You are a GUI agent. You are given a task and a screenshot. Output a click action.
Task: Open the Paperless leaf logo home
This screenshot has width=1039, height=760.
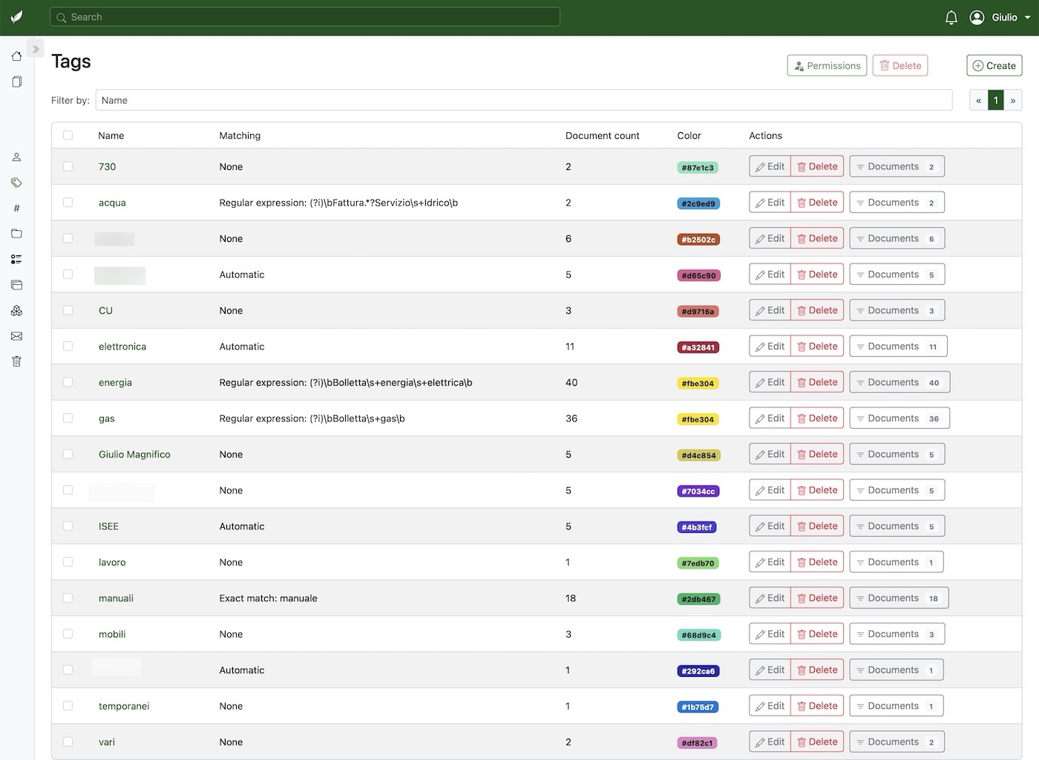(16, 17)
